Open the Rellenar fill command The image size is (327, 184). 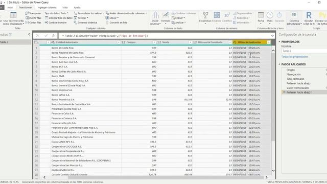(x=81, y=18)
